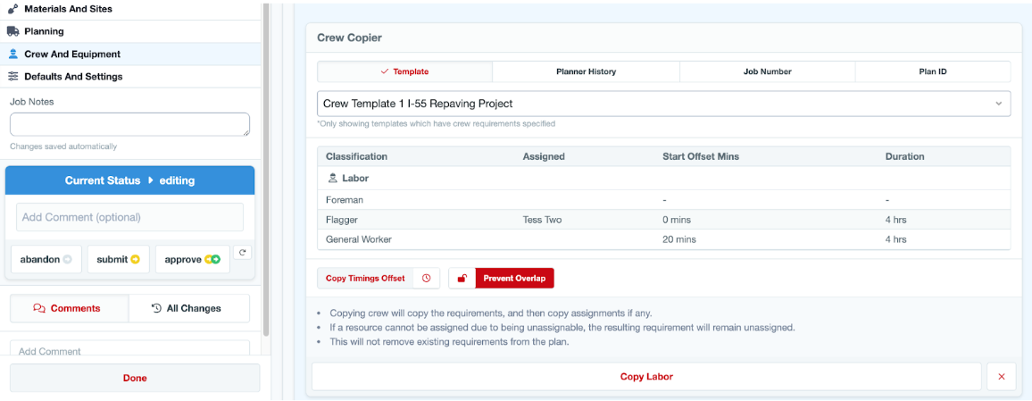The width and height of the screenshot is (1032, 401).
Task: Click the Planning truck icon
Action: [12, 31]
